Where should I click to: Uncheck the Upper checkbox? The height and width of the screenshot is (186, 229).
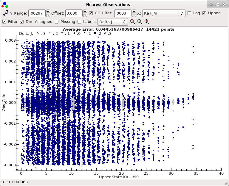point(204,13)
